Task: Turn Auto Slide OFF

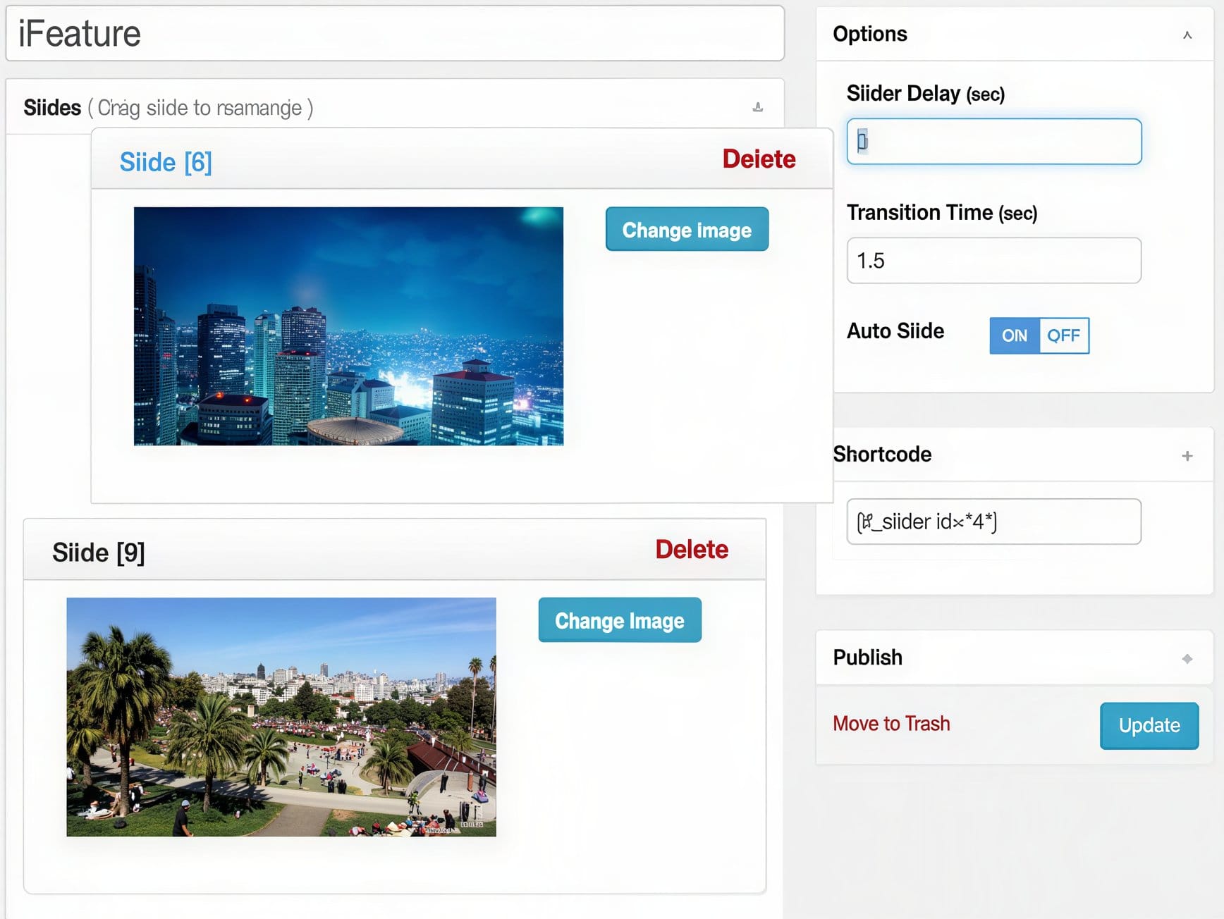Action: [x=1064, y=335]
